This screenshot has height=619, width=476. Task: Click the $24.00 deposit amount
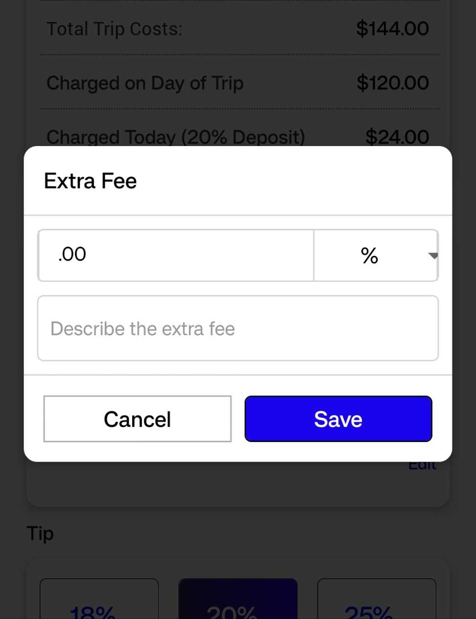(x=397, y=137)
